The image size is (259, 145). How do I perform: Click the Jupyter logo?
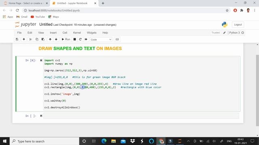(x=25, y=25)
